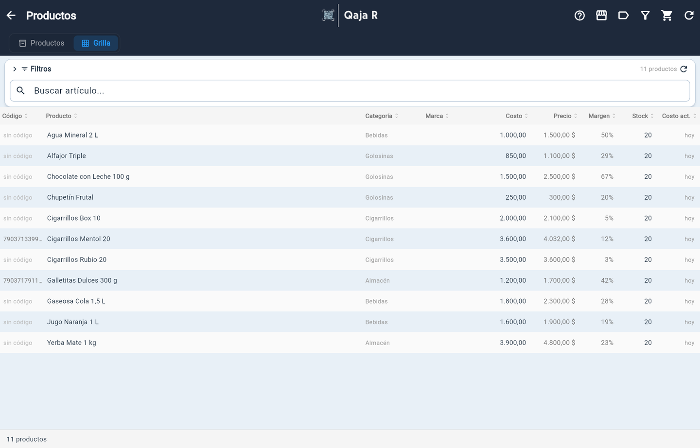700x448 pixels.
Task: Click the 850,00 cost of Alfajor Triple
Action: click(x=516, y=156)
